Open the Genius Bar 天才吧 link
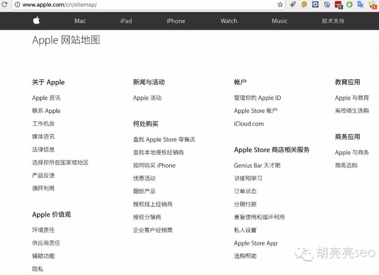Image resolution: width=379 pixels, height=275 pixels. tap(257, 165)
